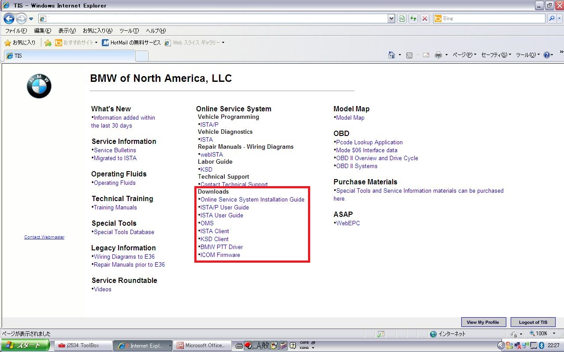
Task: Click the Logout of TIS button
Action: coord(533,322)
